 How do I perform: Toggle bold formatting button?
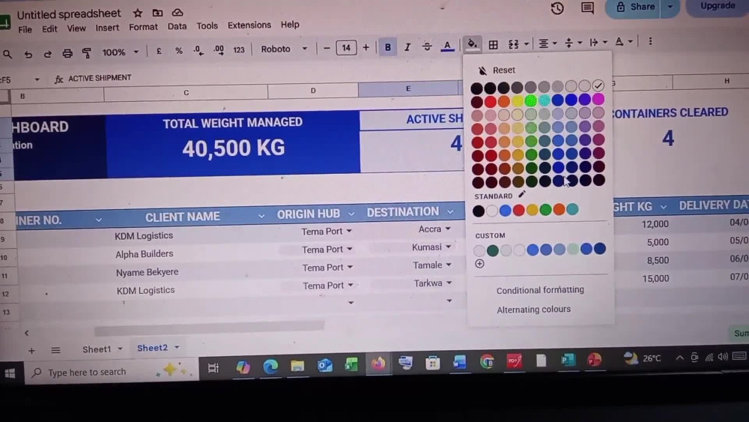(x=387, y=47)
